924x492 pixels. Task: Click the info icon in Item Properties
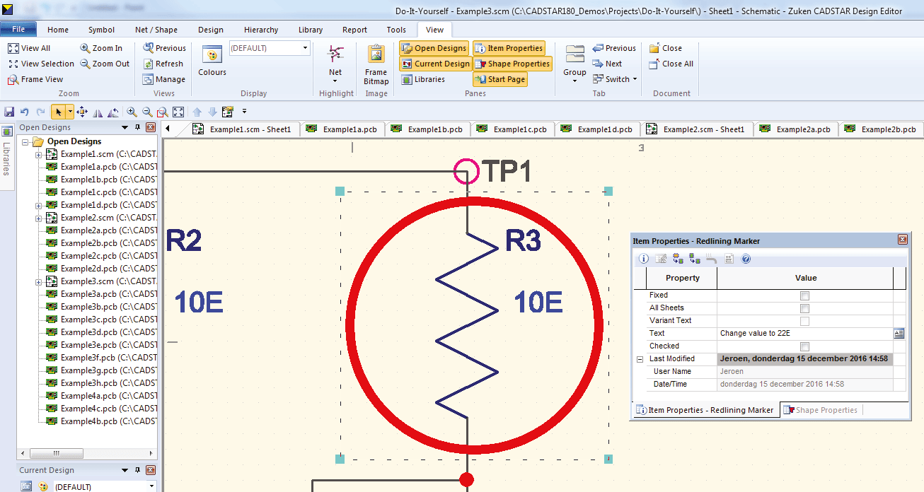644,259
